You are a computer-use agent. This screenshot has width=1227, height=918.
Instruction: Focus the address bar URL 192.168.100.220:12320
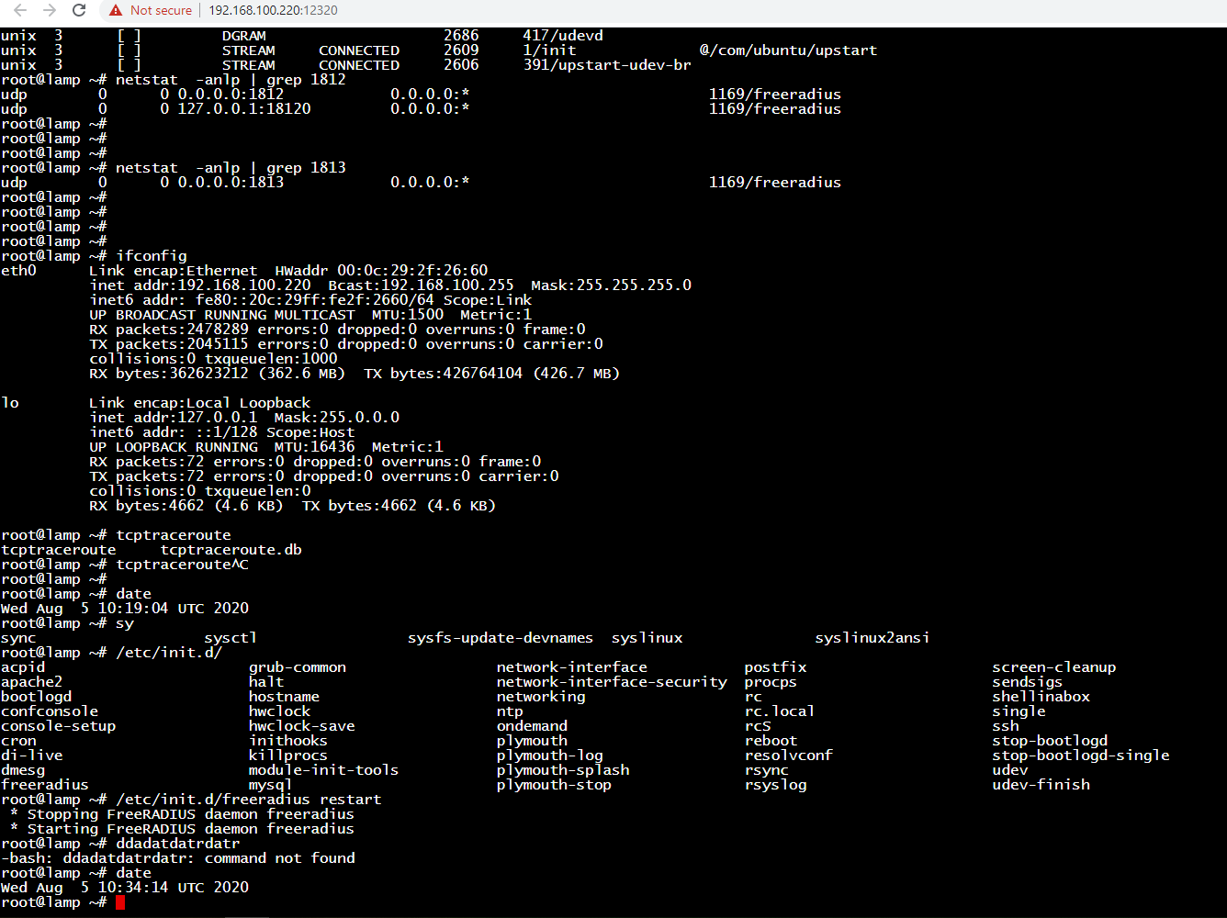point(273,10)
